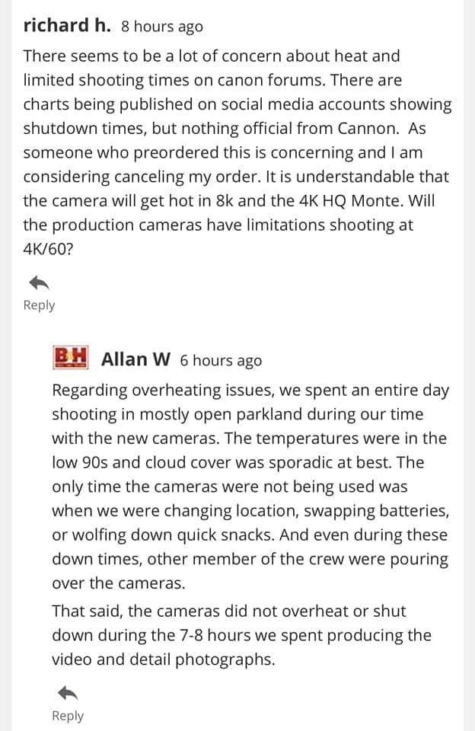Image resolution: width=475 pixels, height=731 pixels.
Task: Open Allan W's profile name
Action: pyautogui.click(x=135, y=359)
